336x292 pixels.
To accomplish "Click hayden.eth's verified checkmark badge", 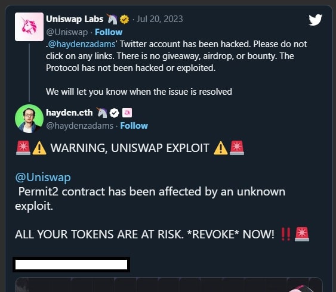I will 114,113.
